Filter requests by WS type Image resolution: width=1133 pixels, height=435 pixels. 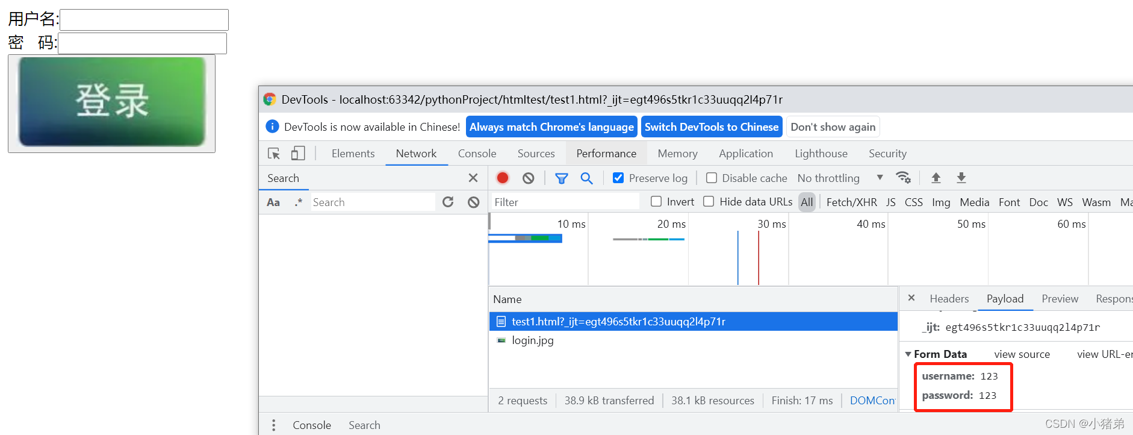pos(1064,202)
